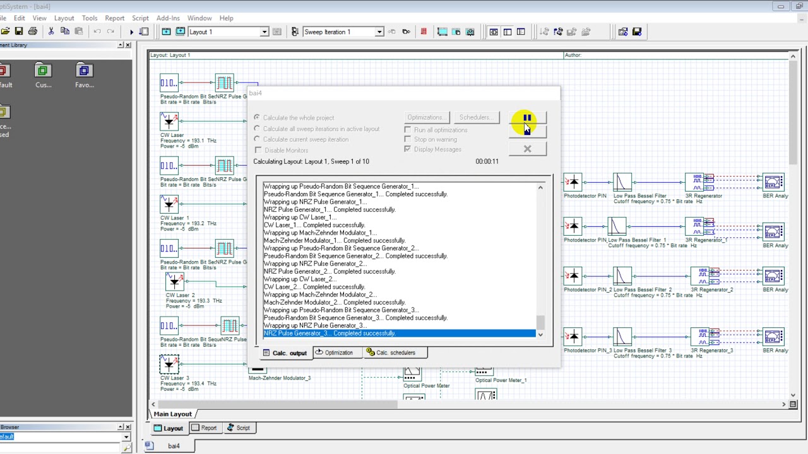The height and width of the screenshot is (454, 808).
Task: Open the Script menu
Action: (x=140, y=18)
